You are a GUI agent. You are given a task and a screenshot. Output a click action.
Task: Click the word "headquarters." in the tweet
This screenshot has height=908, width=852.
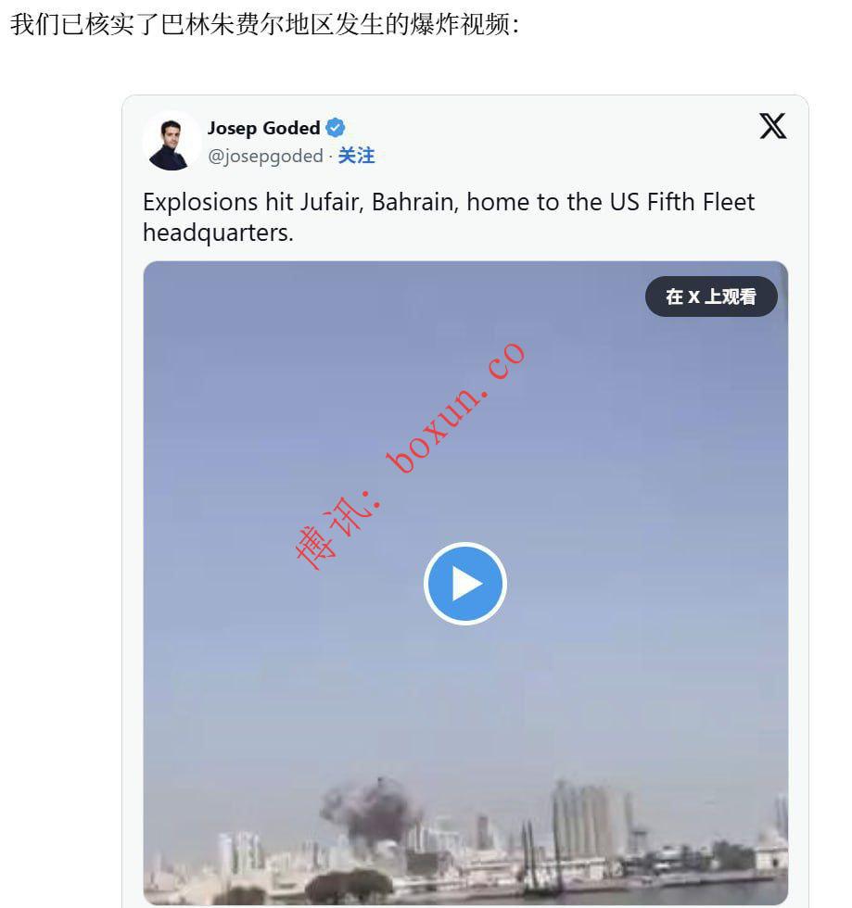(218, 233)
